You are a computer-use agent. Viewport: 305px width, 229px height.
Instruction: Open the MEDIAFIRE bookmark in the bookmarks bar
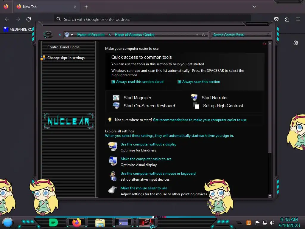[18, 30]
